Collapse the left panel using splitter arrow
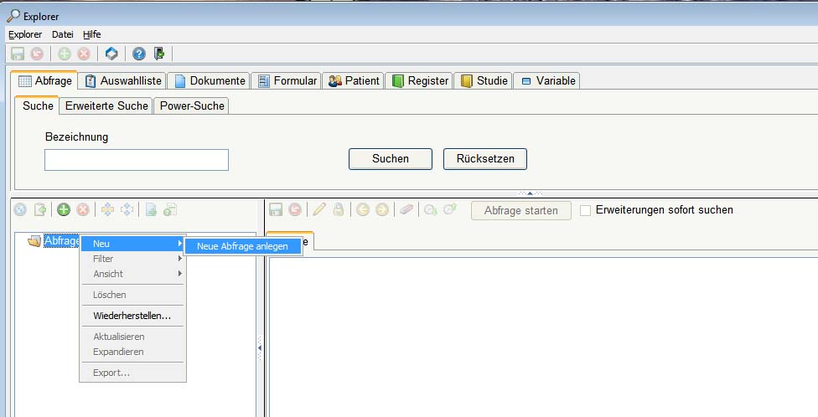 (x=260, y=347)
